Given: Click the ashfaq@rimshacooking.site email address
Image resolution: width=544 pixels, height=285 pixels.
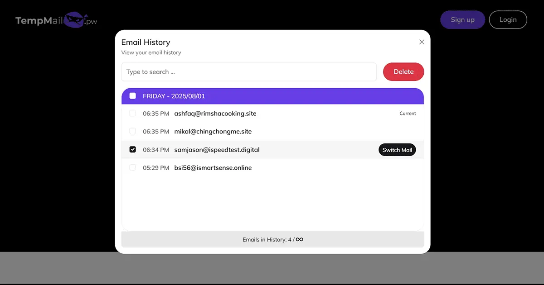Looking at the screenshot, I should (215, 114).
